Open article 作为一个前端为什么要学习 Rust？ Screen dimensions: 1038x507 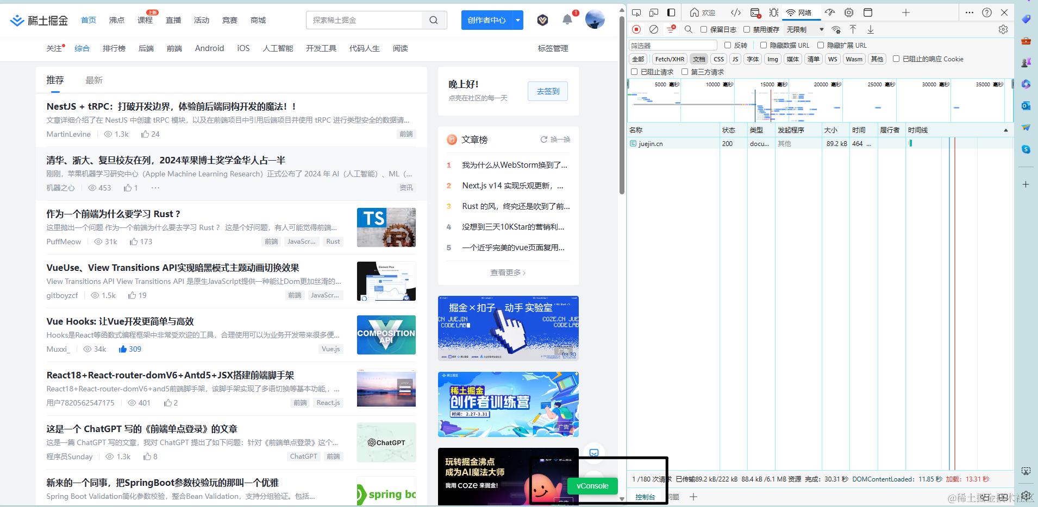pyautogui.click(x=114, y=214)
